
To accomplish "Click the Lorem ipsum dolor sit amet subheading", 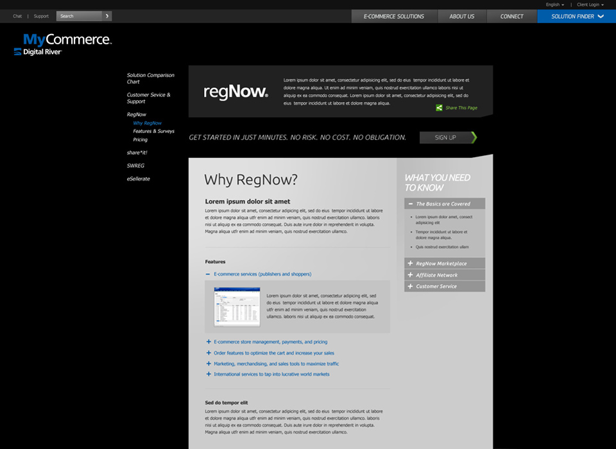I will 248,201.
